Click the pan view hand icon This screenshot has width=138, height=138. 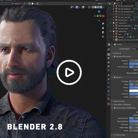pos(103,28)
